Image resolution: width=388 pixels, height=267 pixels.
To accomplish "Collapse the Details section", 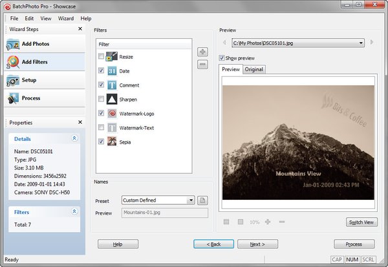I will (x=74, y=138).
